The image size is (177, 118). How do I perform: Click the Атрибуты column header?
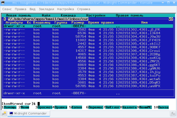pos(14,22)
